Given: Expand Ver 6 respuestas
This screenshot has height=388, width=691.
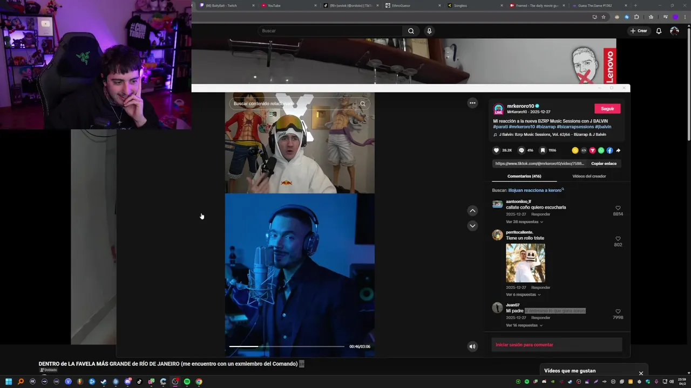Looking at the screenshot, I should pos(523,295).
